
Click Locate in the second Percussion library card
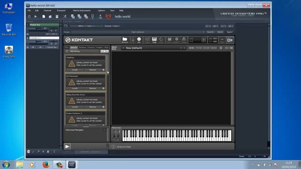pyautogui.click(x=75, y=89)
